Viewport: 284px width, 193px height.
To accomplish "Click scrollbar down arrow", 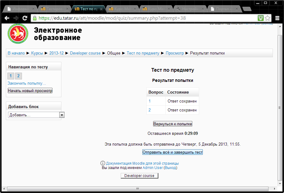I will 280,184.
